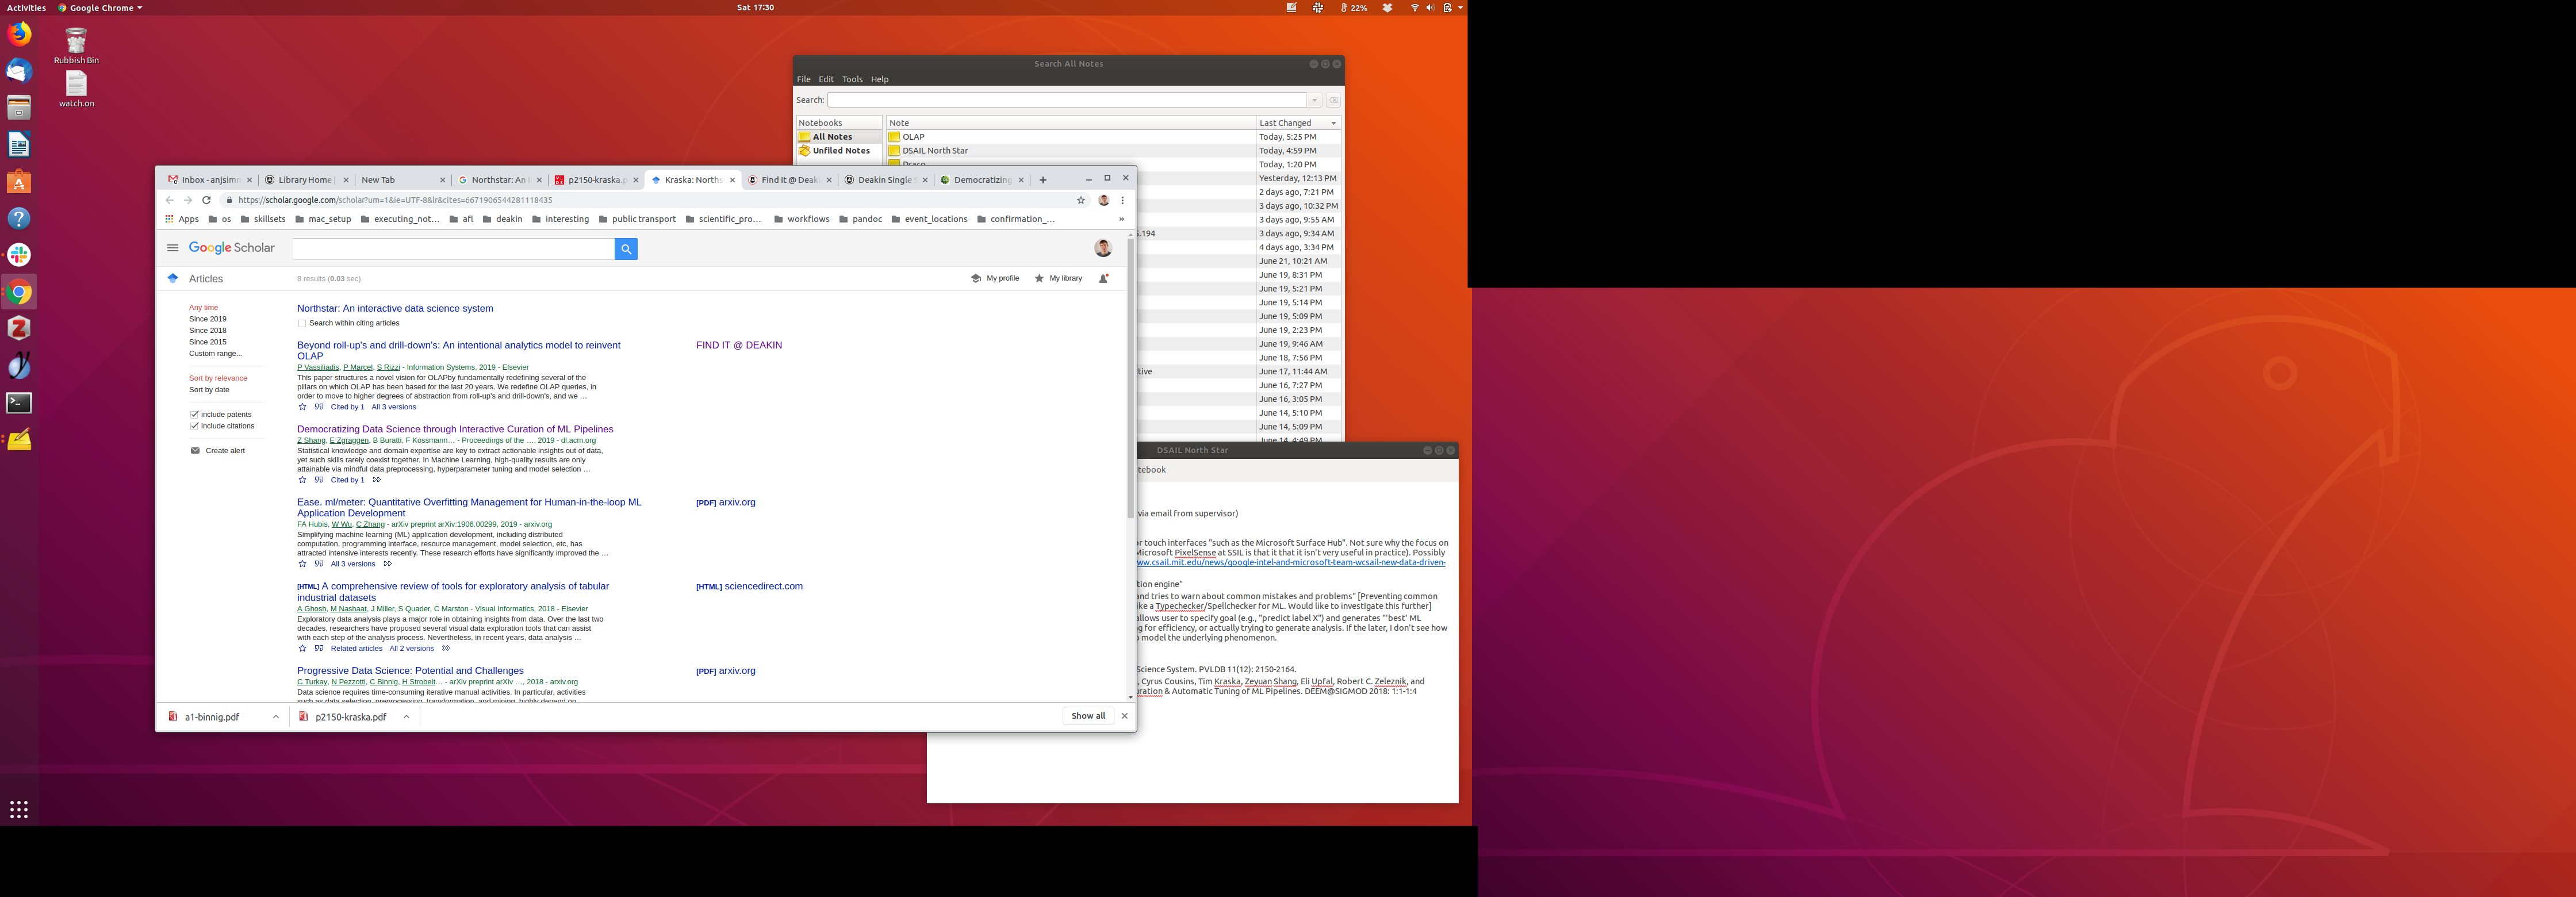Open the Google Scholar hamburger menu
The image size is (2576, 897).
[173, 248]
